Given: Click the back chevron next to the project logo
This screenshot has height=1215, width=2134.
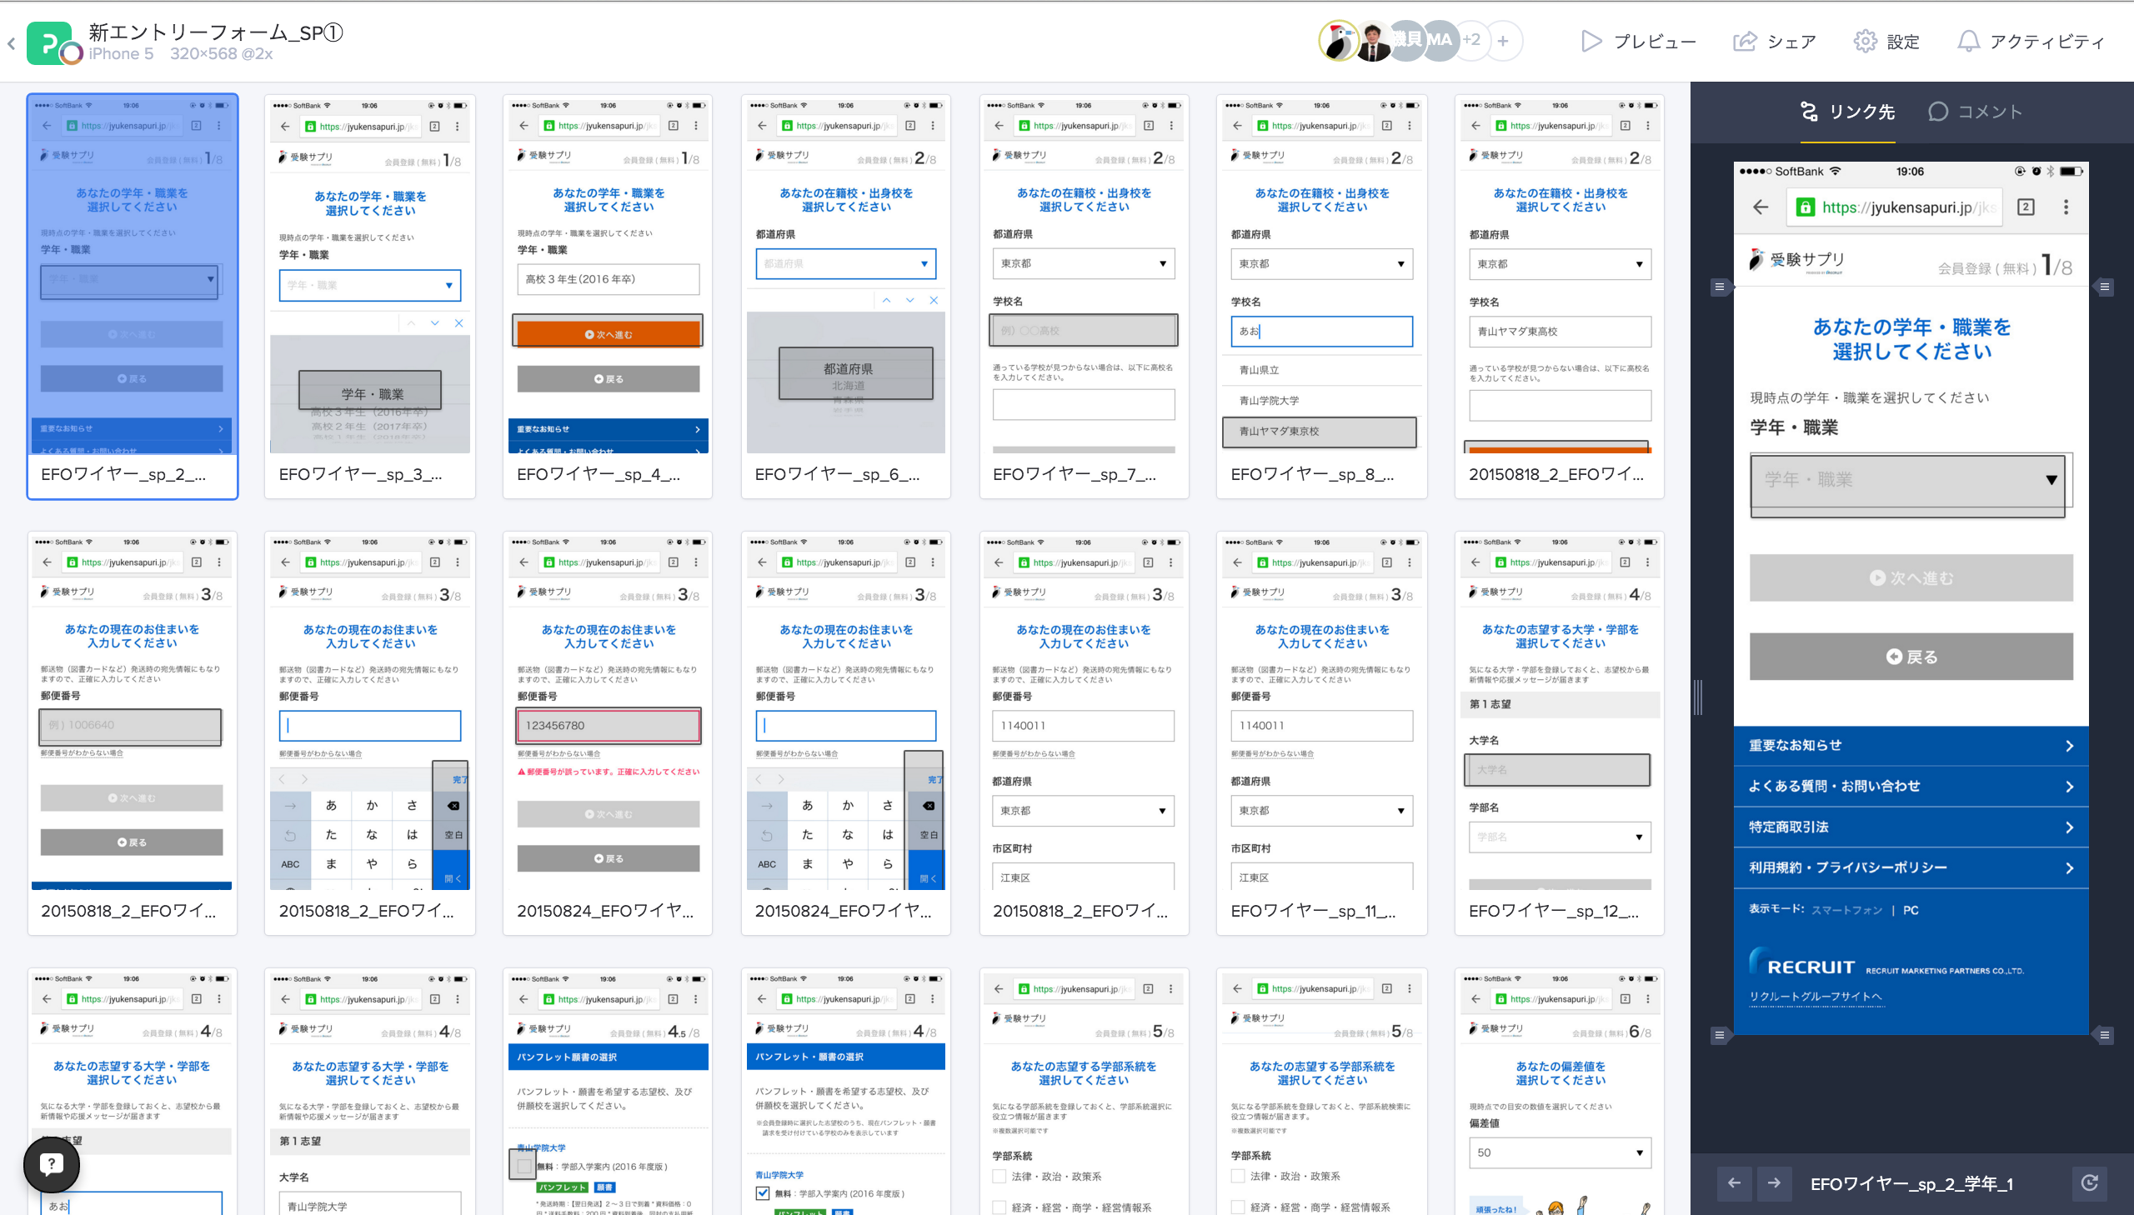Looking at the screenshot, I should [12, 43].
